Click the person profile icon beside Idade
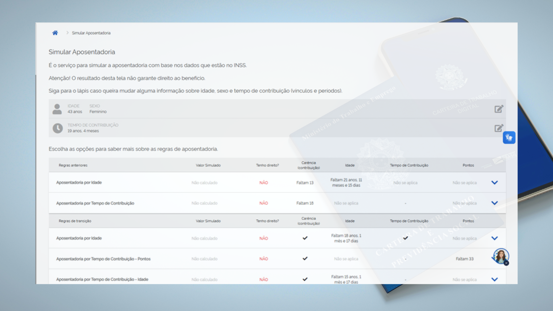Screen dimensions: 553x311 point(57,109)
